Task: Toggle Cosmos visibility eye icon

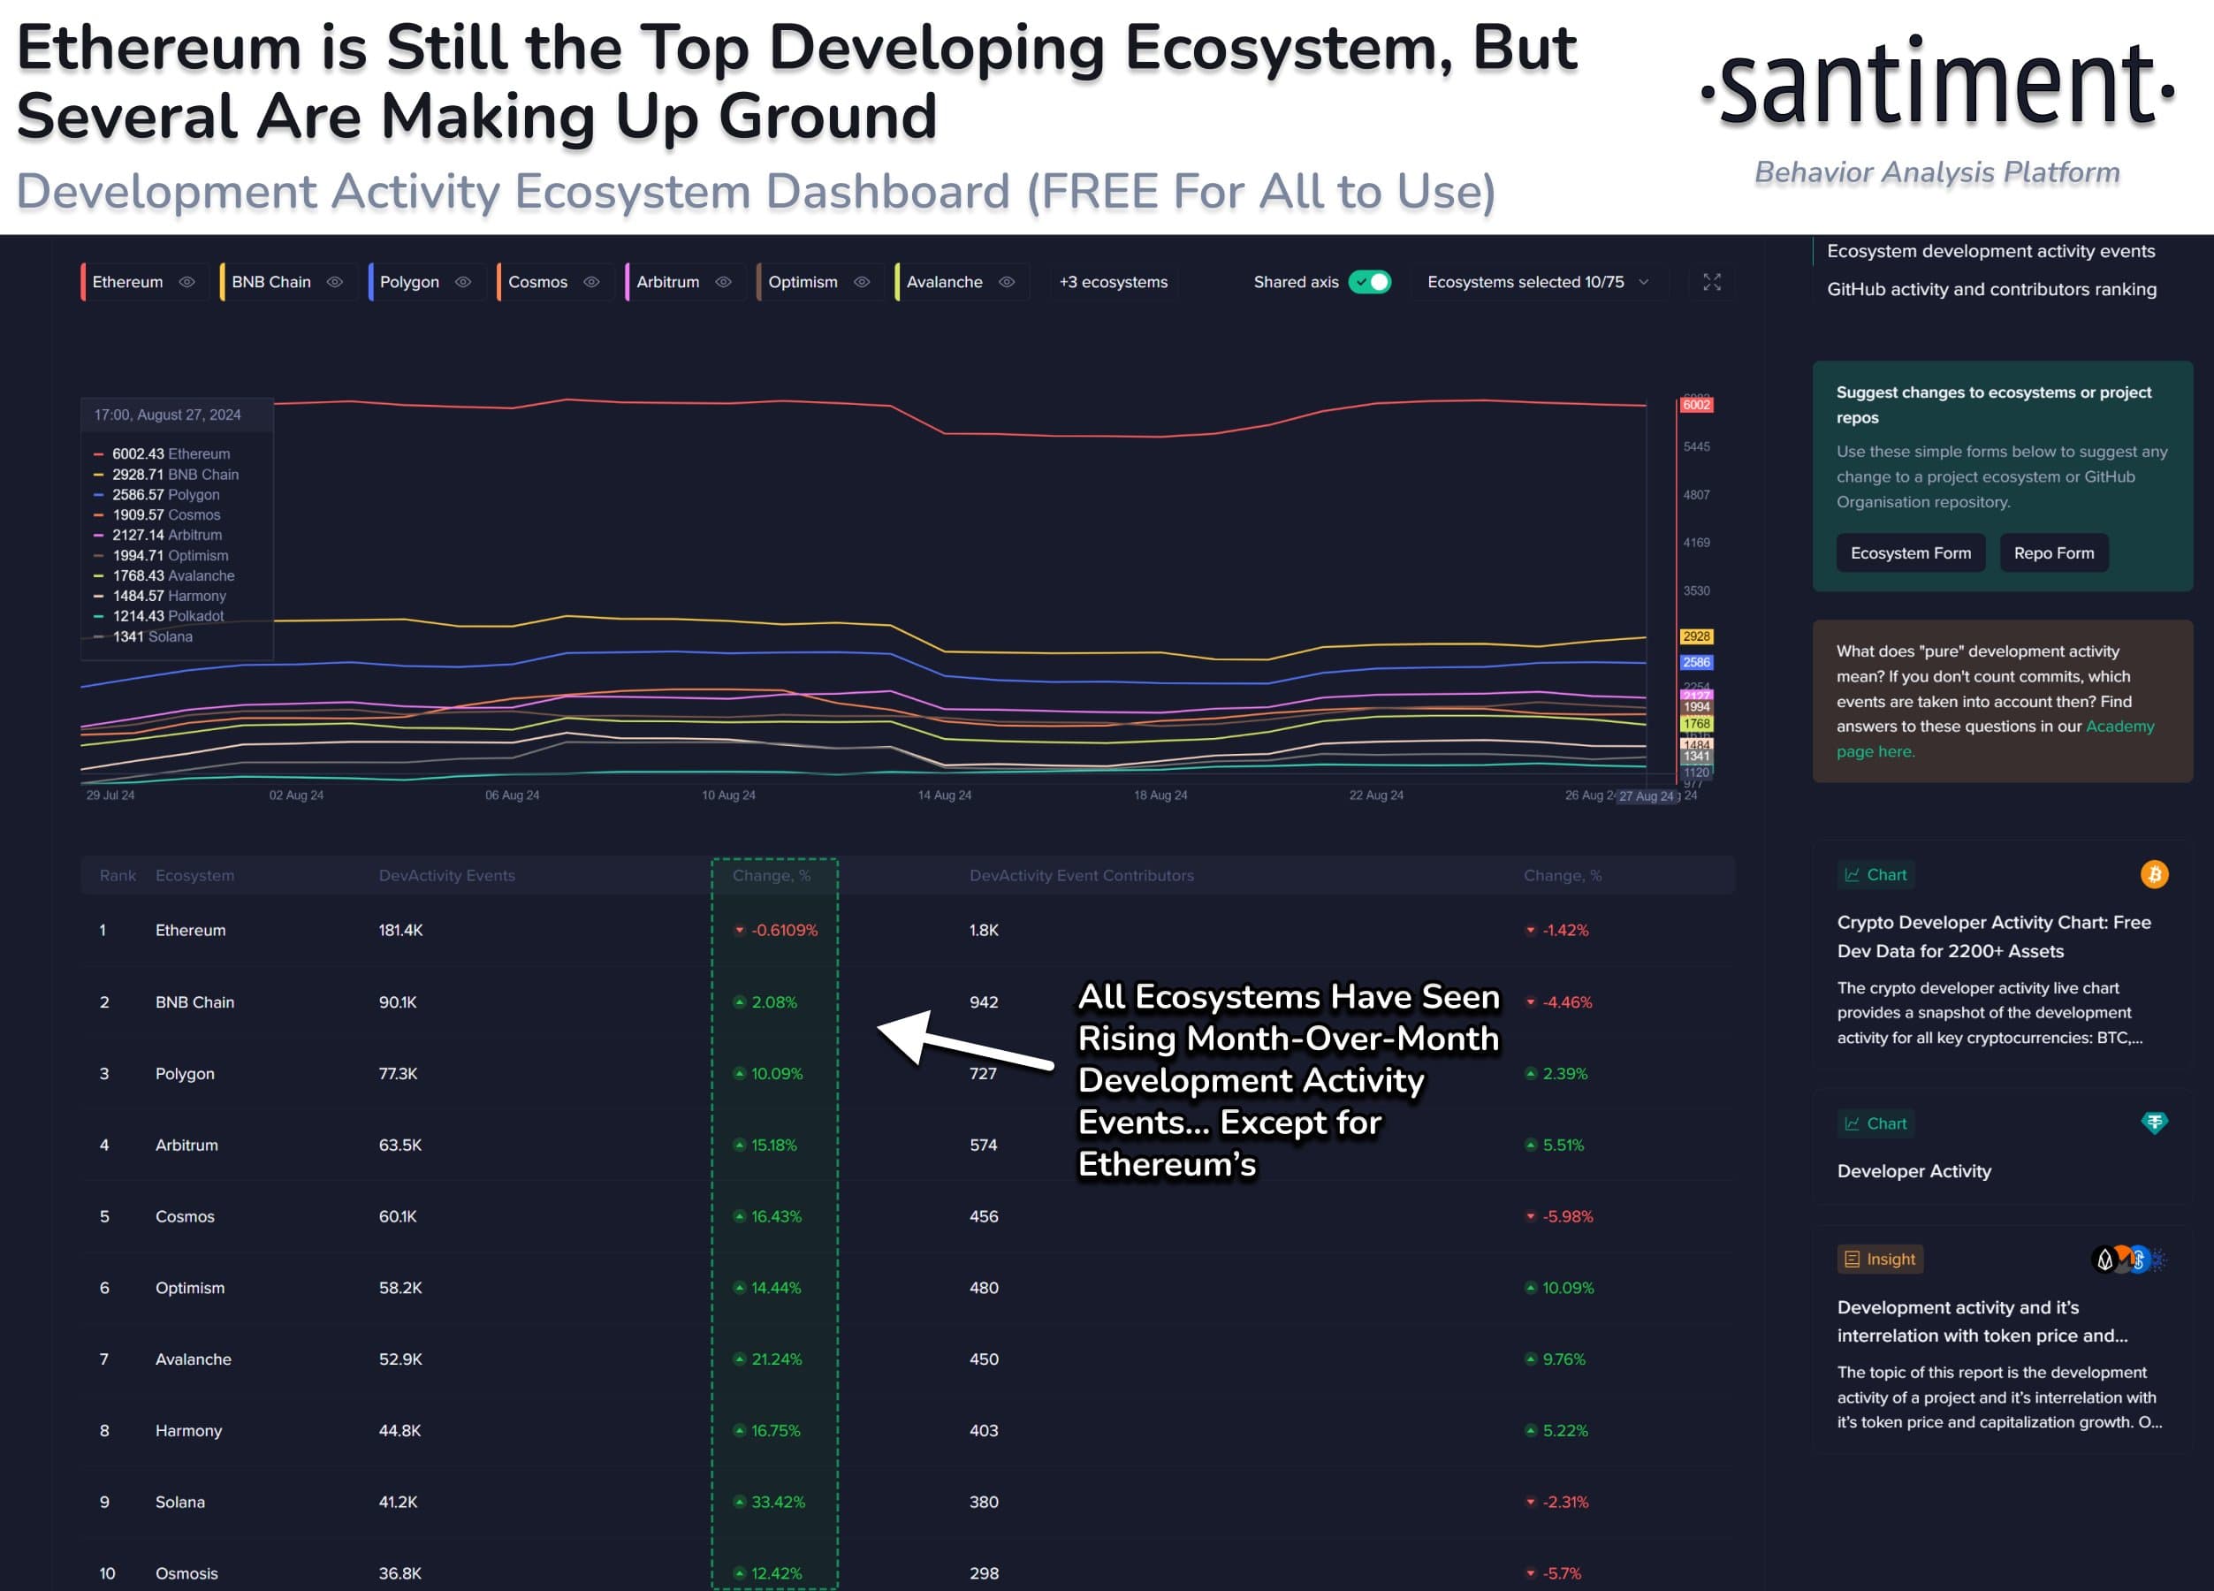Action: click(x=591, y=282)
